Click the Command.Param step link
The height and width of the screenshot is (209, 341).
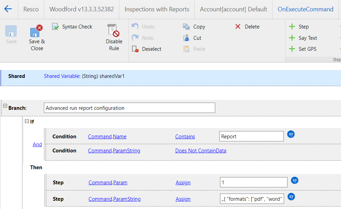[108, 183]
